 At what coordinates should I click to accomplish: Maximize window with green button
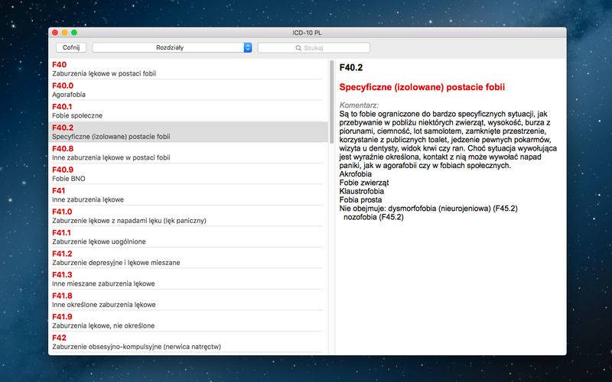pos(74,33)
